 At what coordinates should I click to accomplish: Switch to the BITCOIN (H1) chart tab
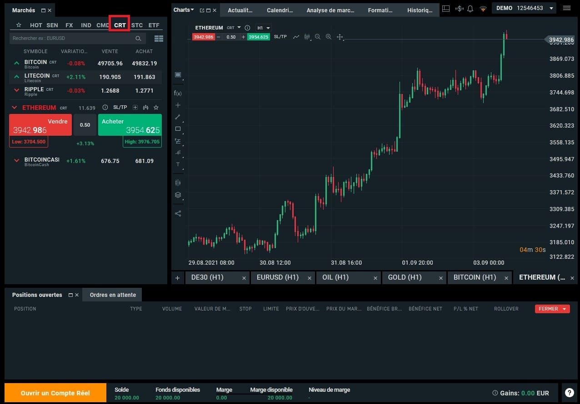point(480,277)
